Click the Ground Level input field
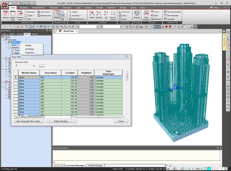The width and height of the screenshot is (231, 171). coord(24,66)
